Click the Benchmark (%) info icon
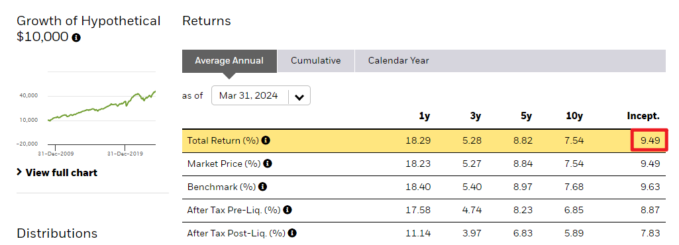This screenshot has width=679, height=245. [262, 187]
